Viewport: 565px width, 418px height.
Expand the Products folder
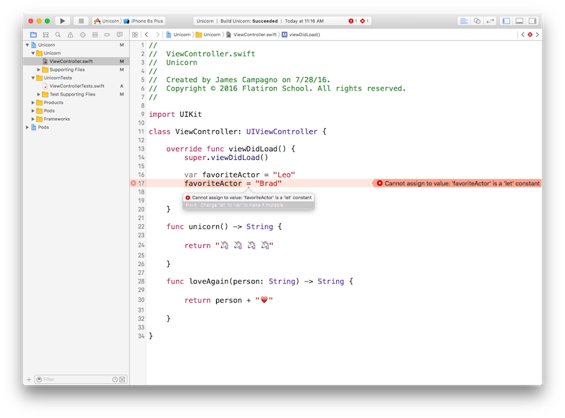click(33, 103)
